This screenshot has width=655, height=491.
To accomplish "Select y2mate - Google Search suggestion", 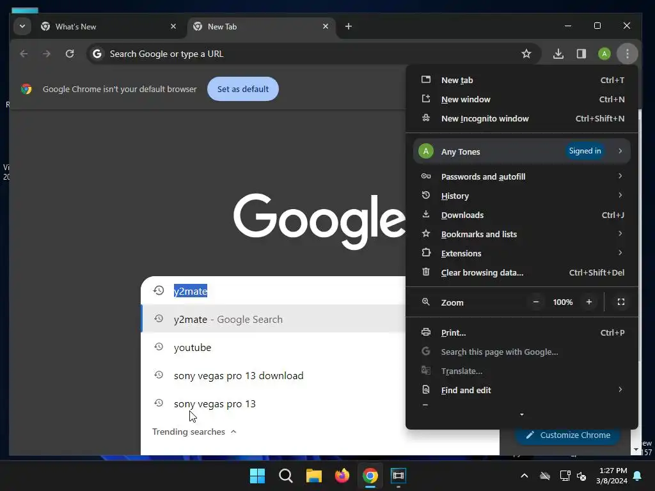I will [274, 320].
